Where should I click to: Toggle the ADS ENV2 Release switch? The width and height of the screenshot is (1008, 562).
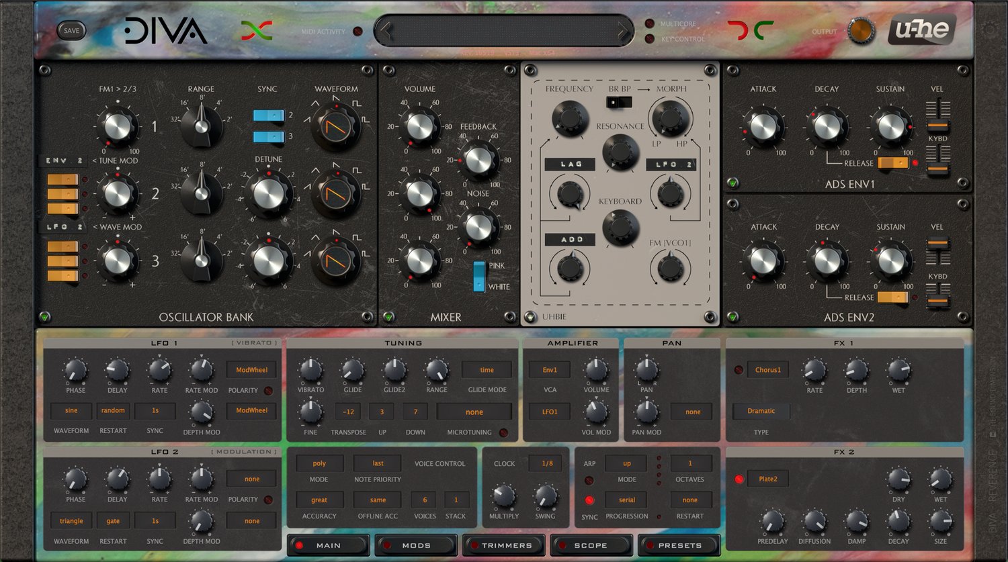[893, 297]
